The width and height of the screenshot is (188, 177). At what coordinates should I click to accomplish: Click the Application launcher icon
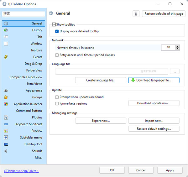tap(6, 104)
